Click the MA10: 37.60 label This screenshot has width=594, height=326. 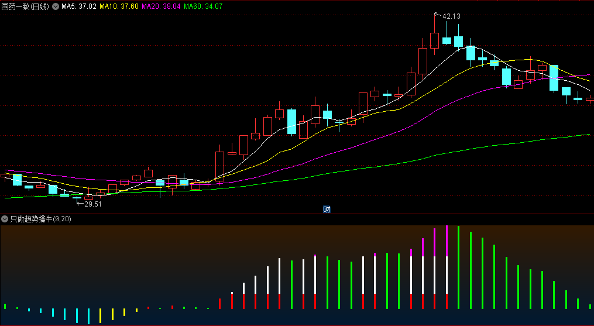tap(119, 6)
